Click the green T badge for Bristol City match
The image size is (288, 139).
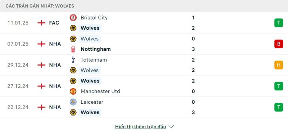point(279,23)
